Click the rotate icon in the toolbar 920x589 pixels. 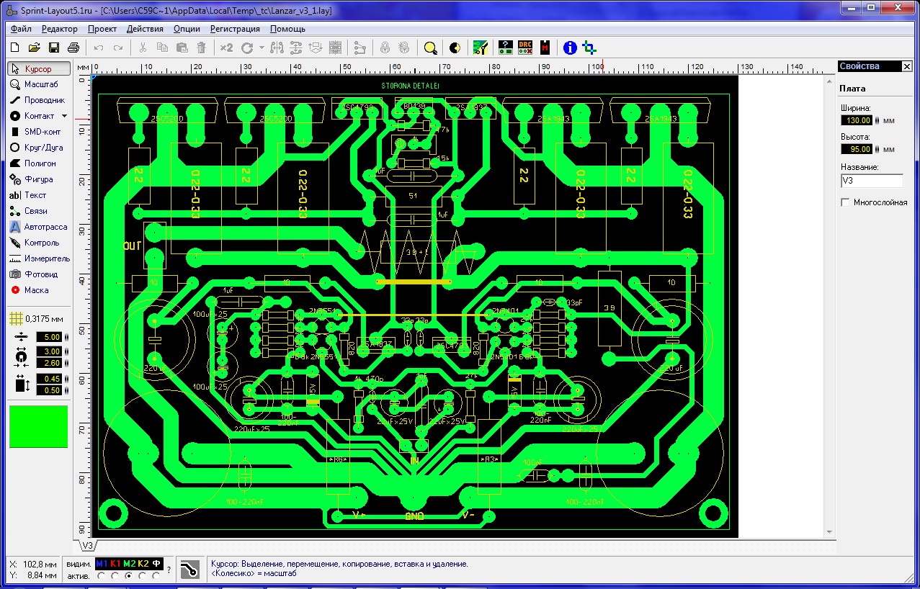(247, 48)
